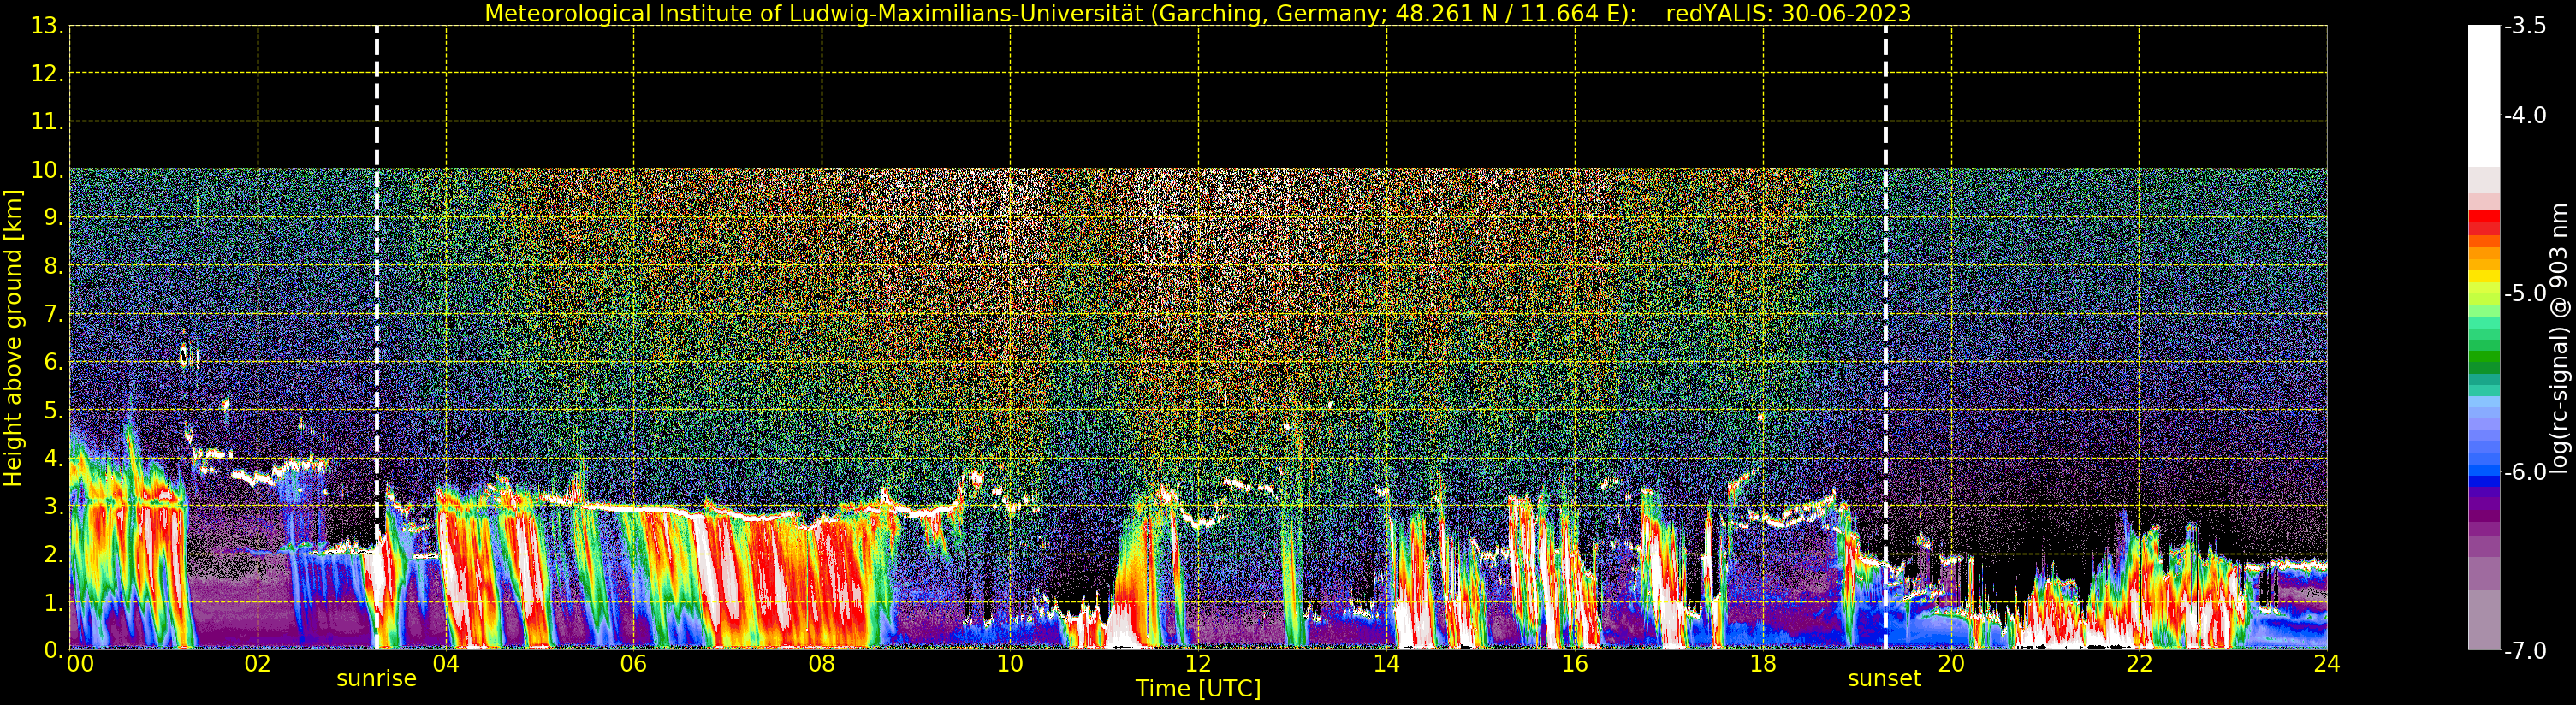The width and height of the screenshot is (2576, 705).
Task: Click the x-axis tick label 24
Action: tap(2327, 663)
